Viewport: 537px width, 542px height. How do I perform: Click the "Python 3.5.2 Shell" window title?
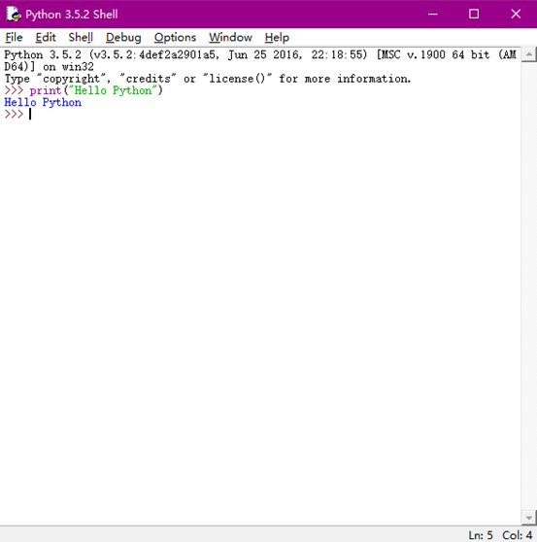[x=72, y=15]
